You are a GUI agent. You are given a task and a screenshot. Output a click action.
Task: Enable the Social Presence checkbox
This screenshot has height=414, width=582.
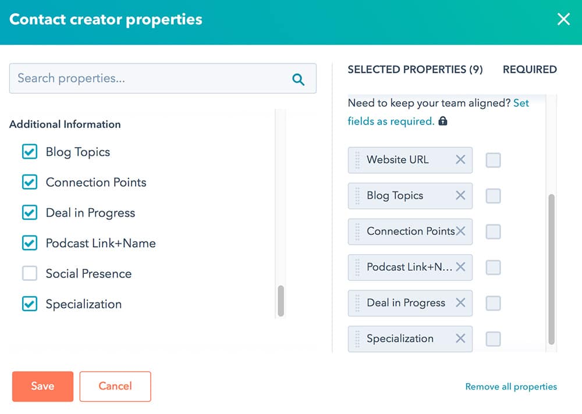pos(30,273)
